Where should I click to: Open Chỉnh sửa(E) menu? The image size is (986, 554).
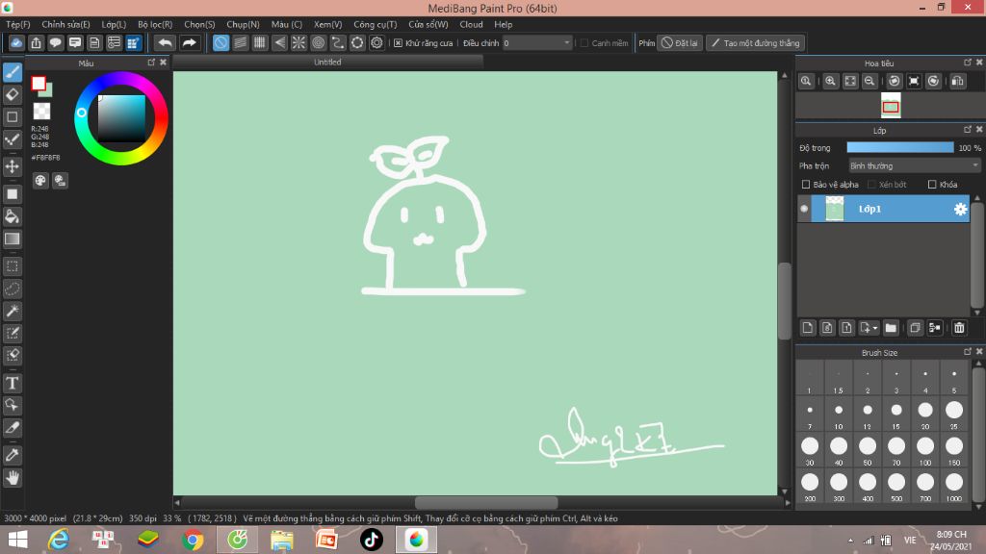click(65, 24)
